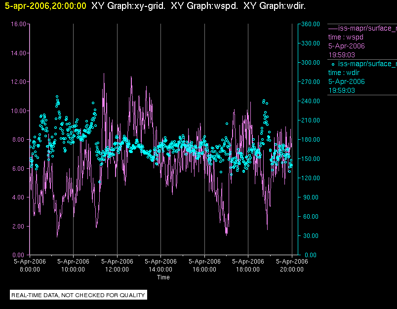Click the 16:00:00 time axis label

(x=204, y=270)
